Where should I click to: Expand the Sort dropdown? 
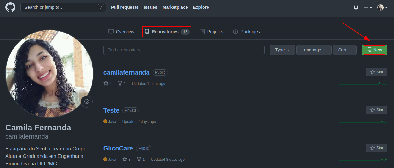[345, 50]
